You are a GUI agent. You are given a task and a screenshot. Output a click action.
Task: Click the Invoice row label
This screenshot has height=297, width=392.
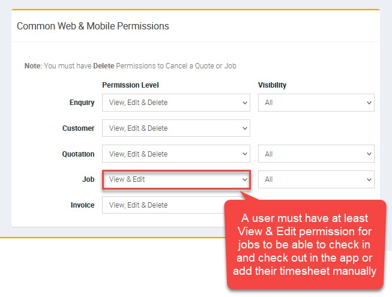[x=83, y=205]
